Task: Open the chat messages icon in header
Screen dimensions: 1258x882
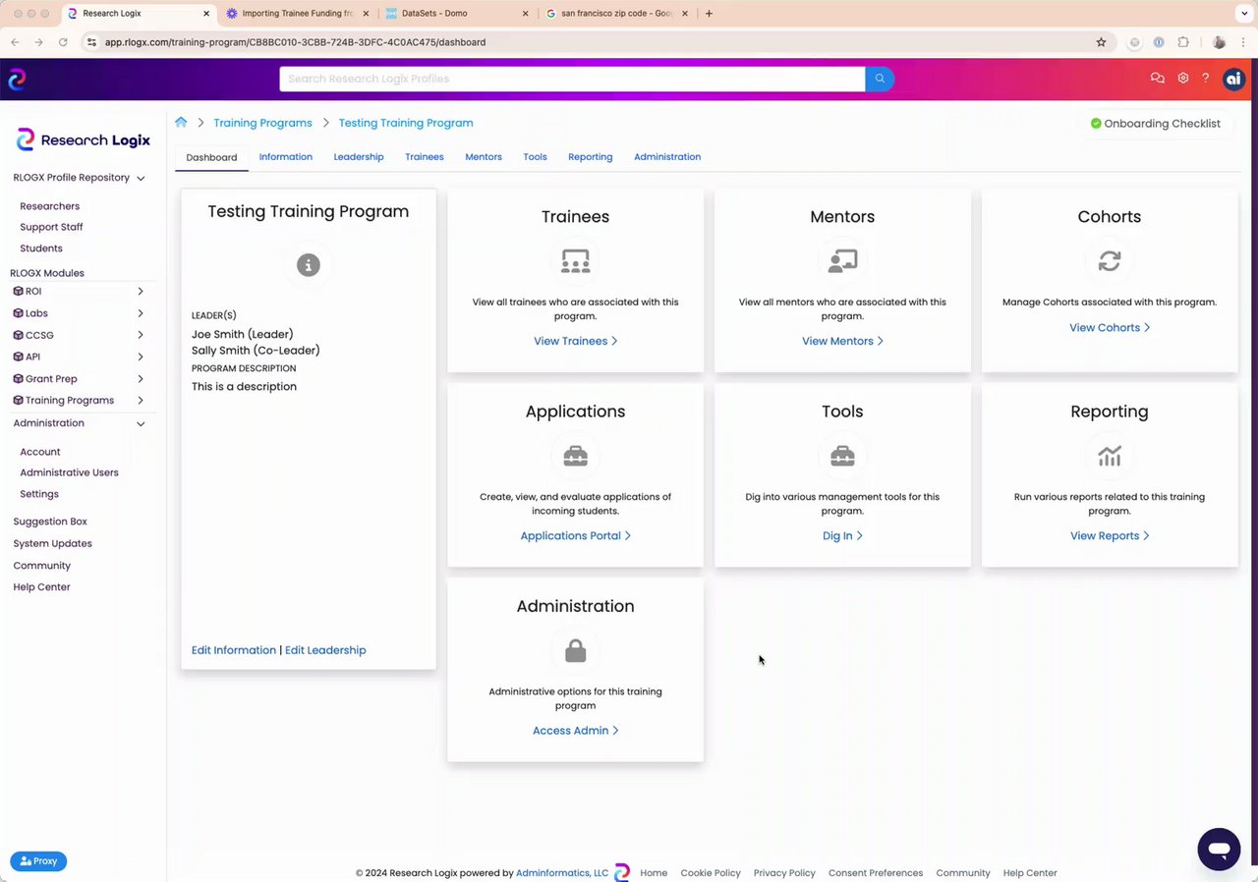Action: 1157,79
